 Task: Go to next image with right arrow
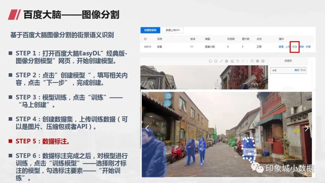point(307,128)
